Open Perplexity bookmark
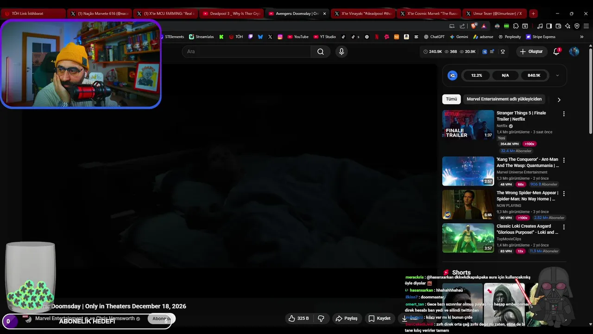 pyautogui.click(x=509, y=37)
